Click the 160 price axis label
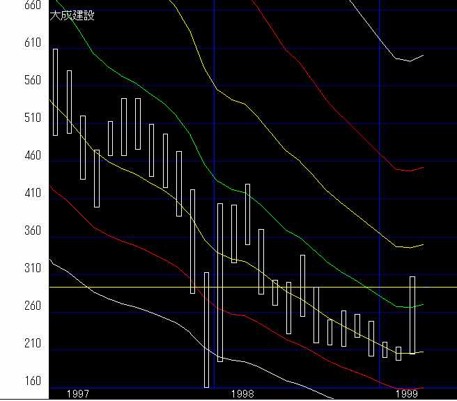The width and height of the screenshot is (457, 401). point(13,382)
